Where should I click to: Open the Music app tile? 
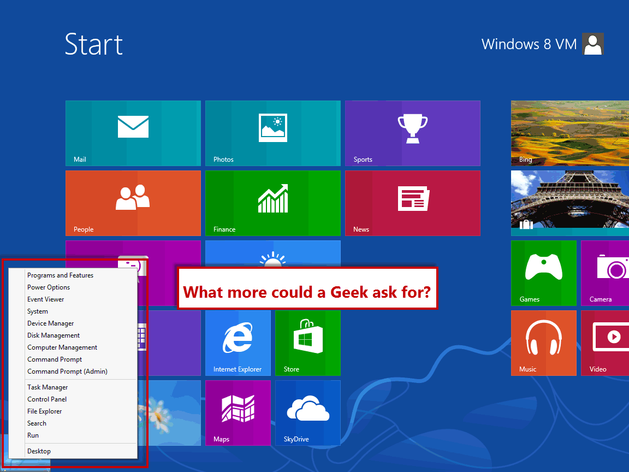(x=543, y=343)
